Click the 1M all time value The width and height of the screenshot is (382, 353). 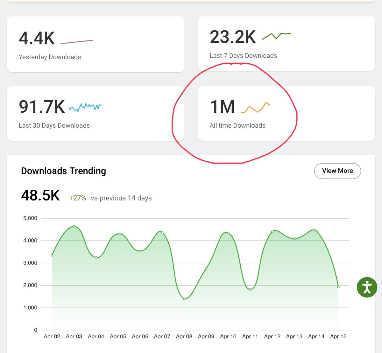pyautogui.click(x=223, y=107)
